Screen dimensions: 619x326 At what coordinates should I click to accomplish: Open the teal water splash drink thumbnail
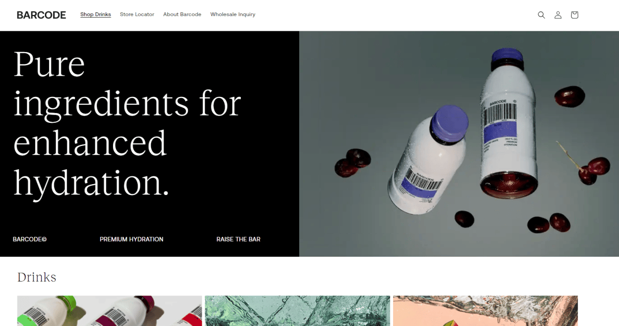point(298,311)
